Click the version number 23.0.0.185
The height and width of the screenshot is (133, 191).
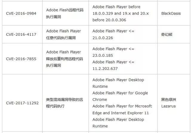coord(103,55)
